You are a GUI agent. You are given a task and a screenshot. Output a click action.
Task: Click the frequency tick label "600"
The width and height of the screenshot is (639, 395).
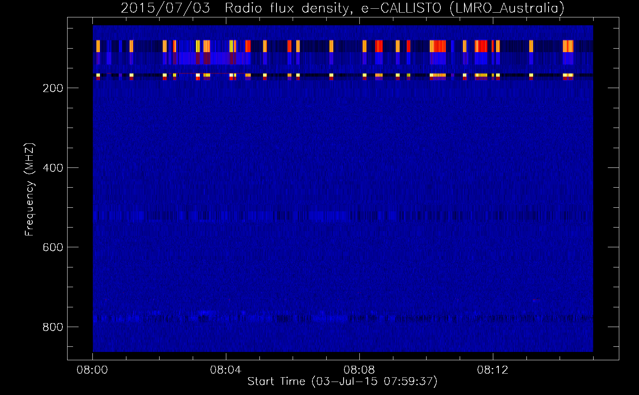click(x=53, y=247)
